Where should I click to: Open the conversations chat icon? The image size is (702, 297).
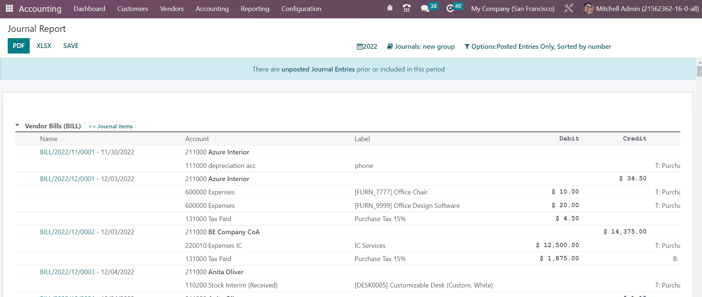[425, 8]
